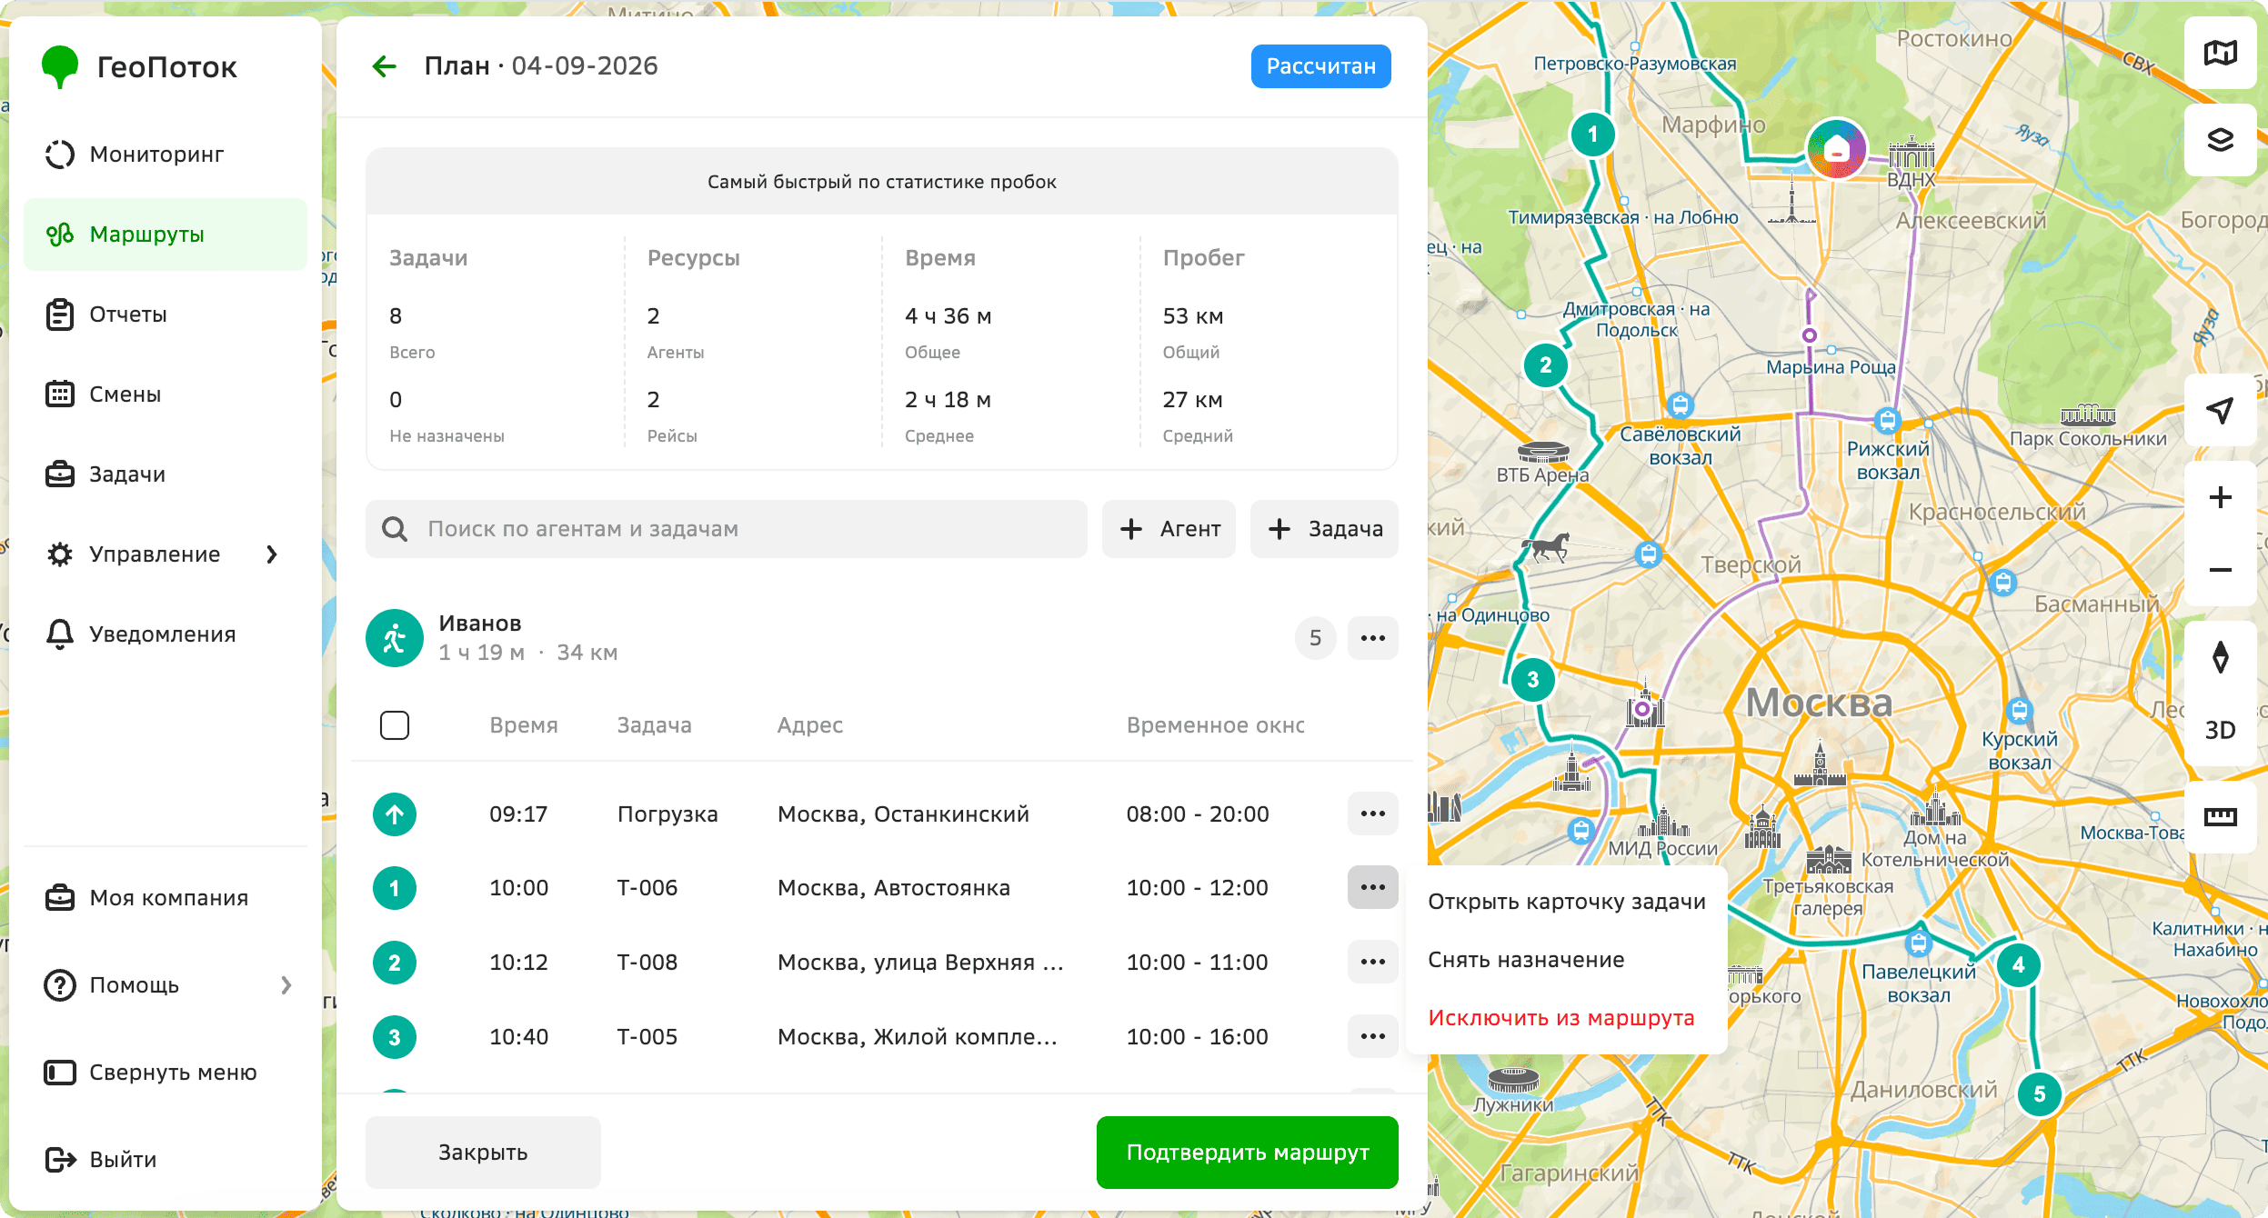Collapse sidebar with Свернуть меню
Screen dimensions: 2268x1218
[165, 1073]
